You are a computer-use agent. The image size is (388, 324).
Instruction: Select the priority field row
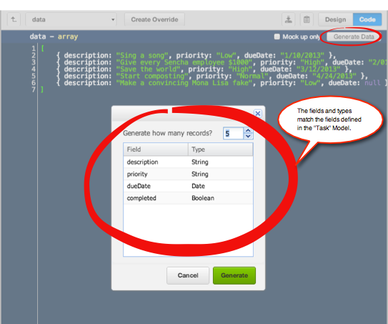(x=188, y=174)
